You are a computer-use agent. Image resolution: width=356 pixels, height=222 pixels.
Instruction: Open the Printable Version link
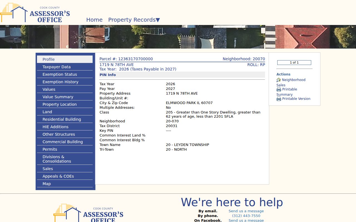click(x=296, y=99)
